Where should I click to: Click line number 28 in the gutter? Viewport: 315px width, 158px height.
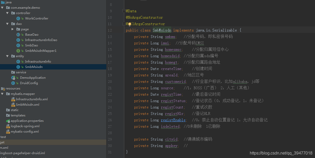click(x=110, y=133)
